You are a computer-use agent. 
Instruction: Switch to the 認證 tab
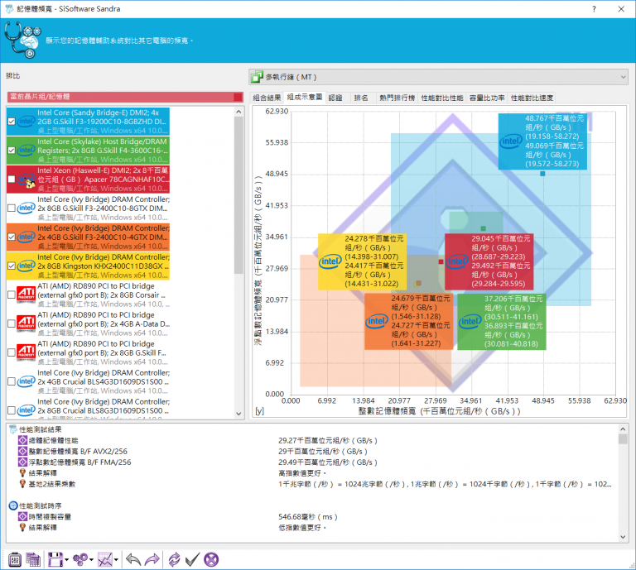click(335, 98)
